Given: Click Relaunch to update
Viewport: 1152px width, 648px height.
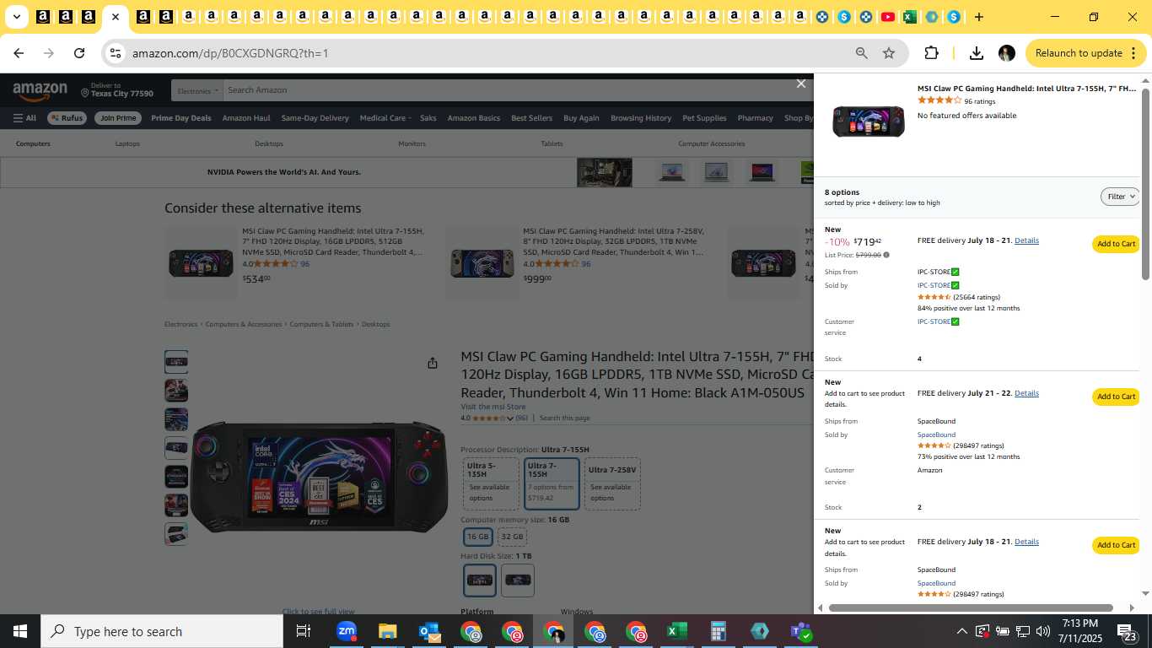Looking at the screenshot, I should tap(1079, 53).
